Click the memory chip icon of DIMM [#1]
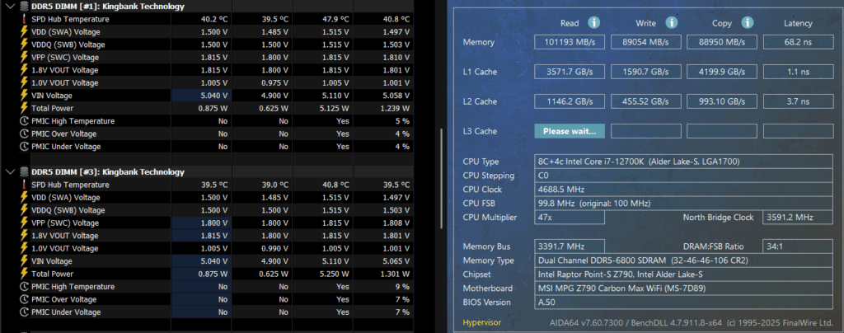Image resolution: width=844 pixels, height=333 pixels. pyautogui.click(x=24, y=7)
